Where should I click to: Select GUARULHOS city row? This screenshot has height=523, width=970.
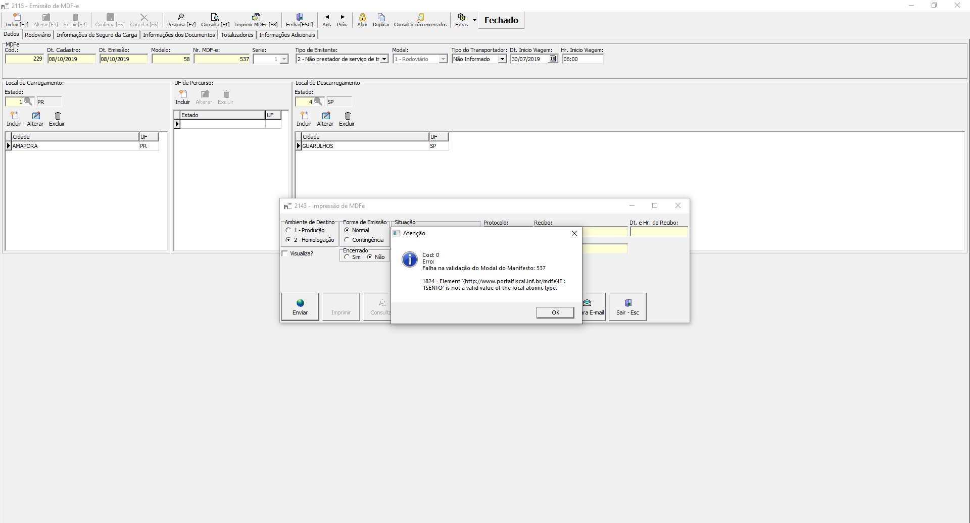tap(372, 146)
